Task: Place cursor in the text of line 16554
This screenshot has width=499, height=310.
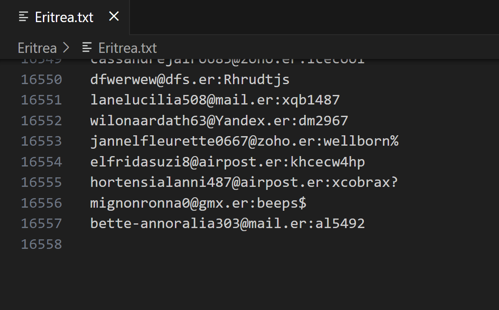Action: point(227,162)
